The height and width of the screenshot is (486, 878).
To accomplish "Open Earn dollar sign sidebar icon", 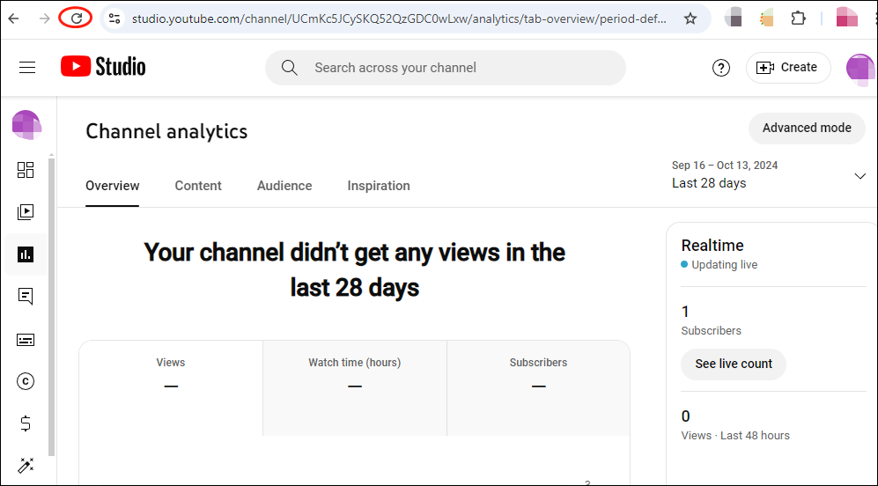I will click(x=26, y=423).
